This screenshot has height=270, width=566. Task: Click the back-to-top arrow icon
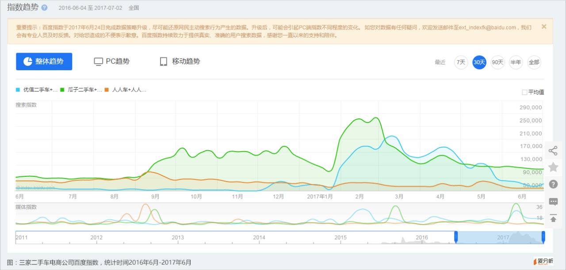click(553, 218)
